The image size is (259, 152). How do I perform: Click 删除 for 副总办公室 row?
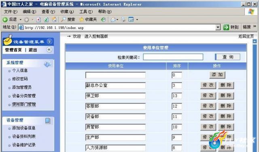pyautogui.click(x=226, y=86)
